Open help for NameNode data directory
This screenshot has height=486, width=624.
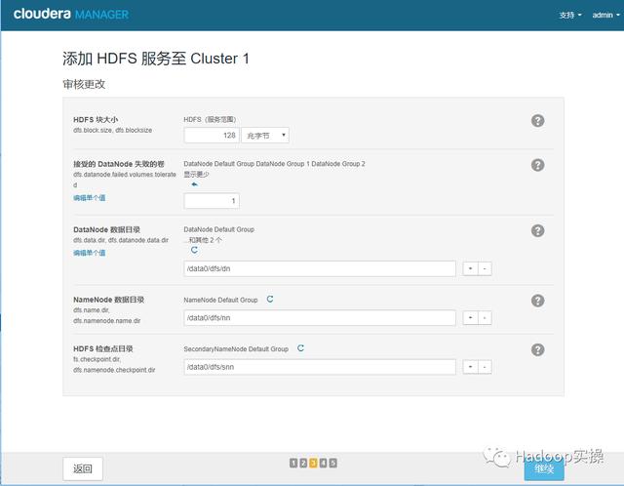pos(537,301)
